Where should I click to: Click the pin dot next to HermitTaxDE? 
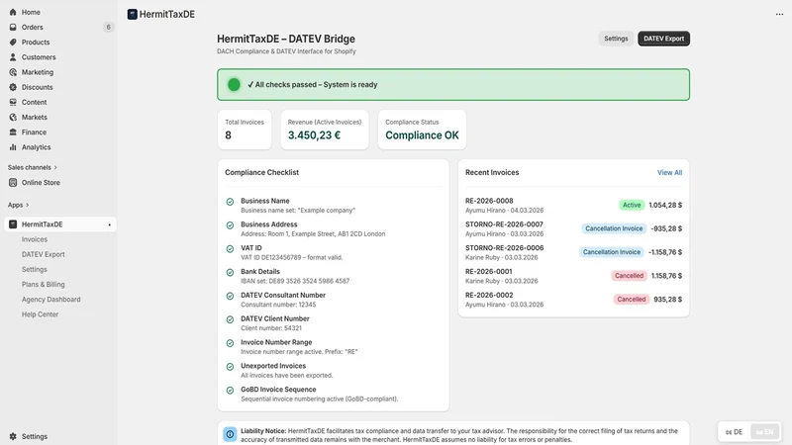click(109, 225)
